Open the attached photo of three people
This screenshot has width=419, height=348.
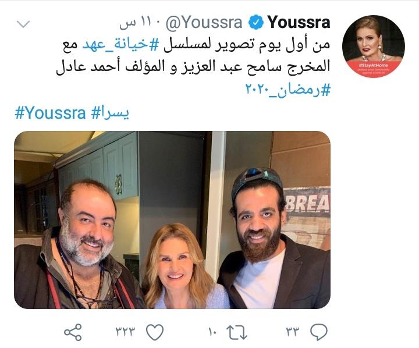pos(172,220)
